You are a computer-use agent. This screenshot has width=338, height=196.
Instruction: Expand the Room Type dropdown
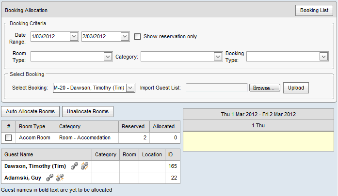[108, 57]
